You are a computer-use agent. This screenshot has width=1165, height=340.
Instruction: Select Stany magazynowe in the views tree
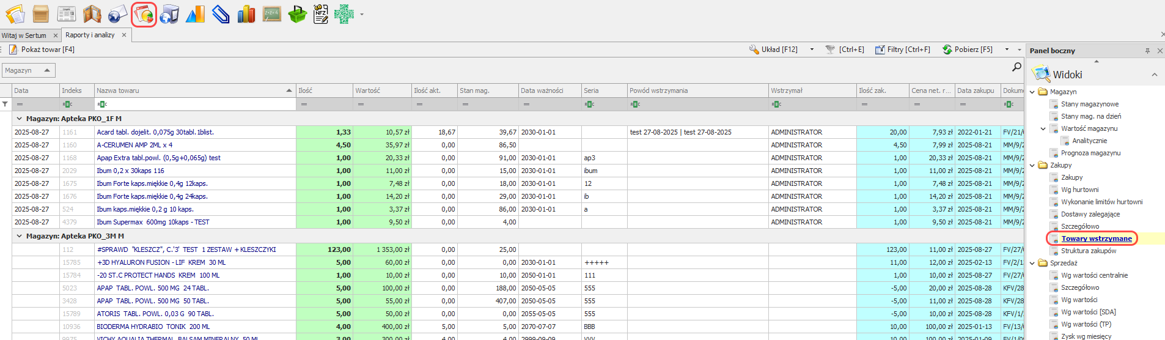pos(1089,104)
